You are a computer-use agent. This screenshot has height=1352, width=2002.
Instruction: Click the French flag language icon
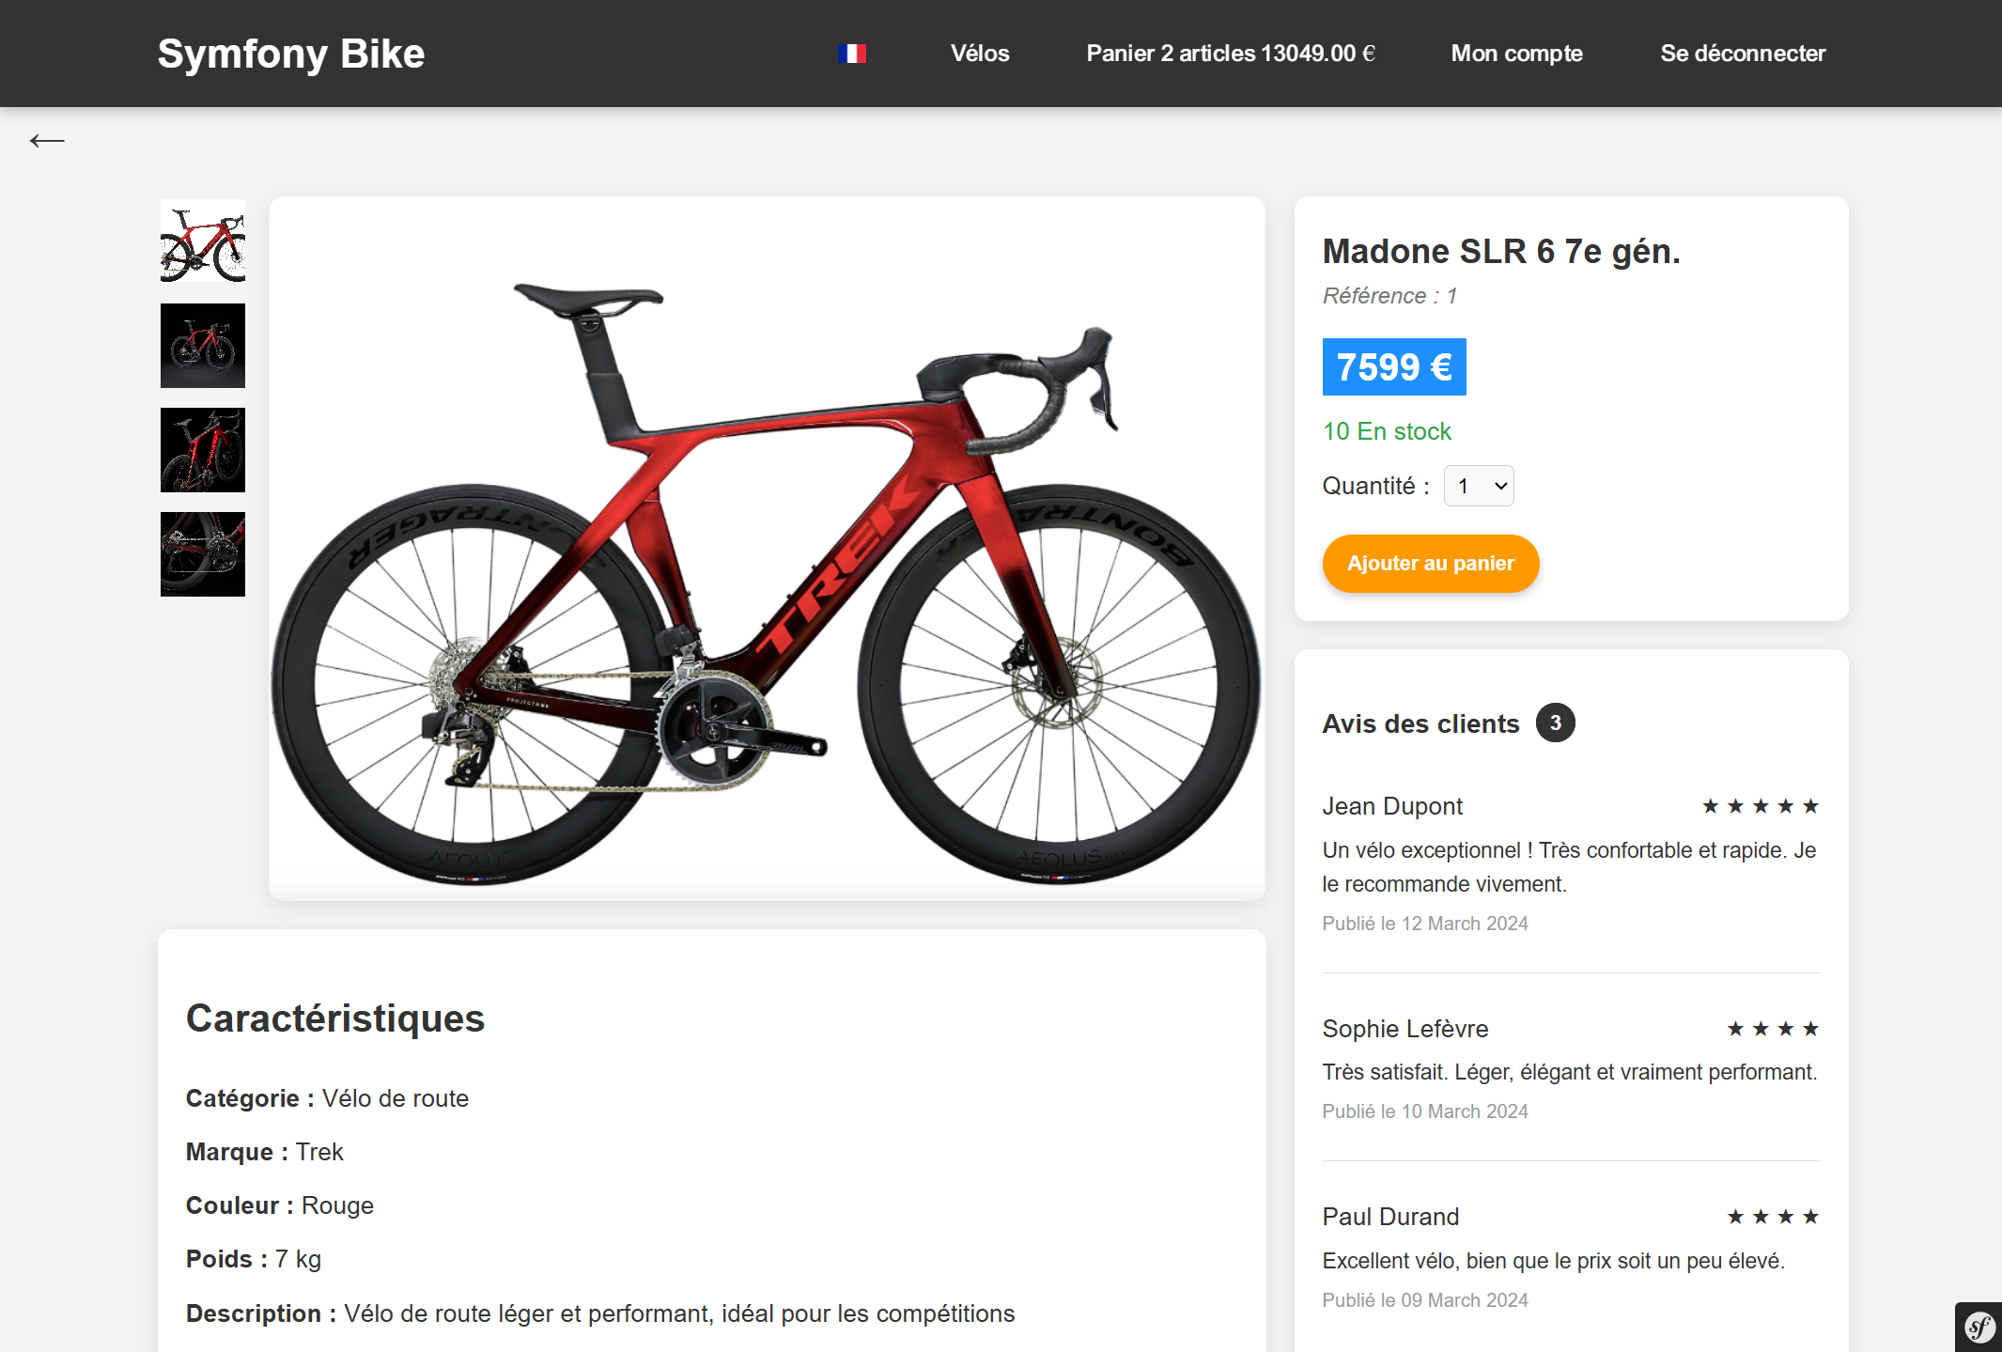(x=851, y=54)
